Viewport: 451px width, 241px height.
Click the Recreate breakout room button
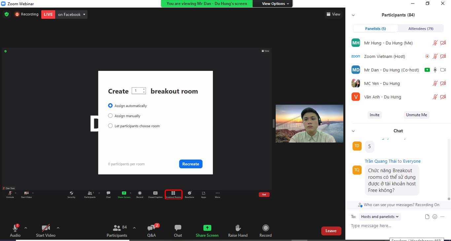(191, 164)
